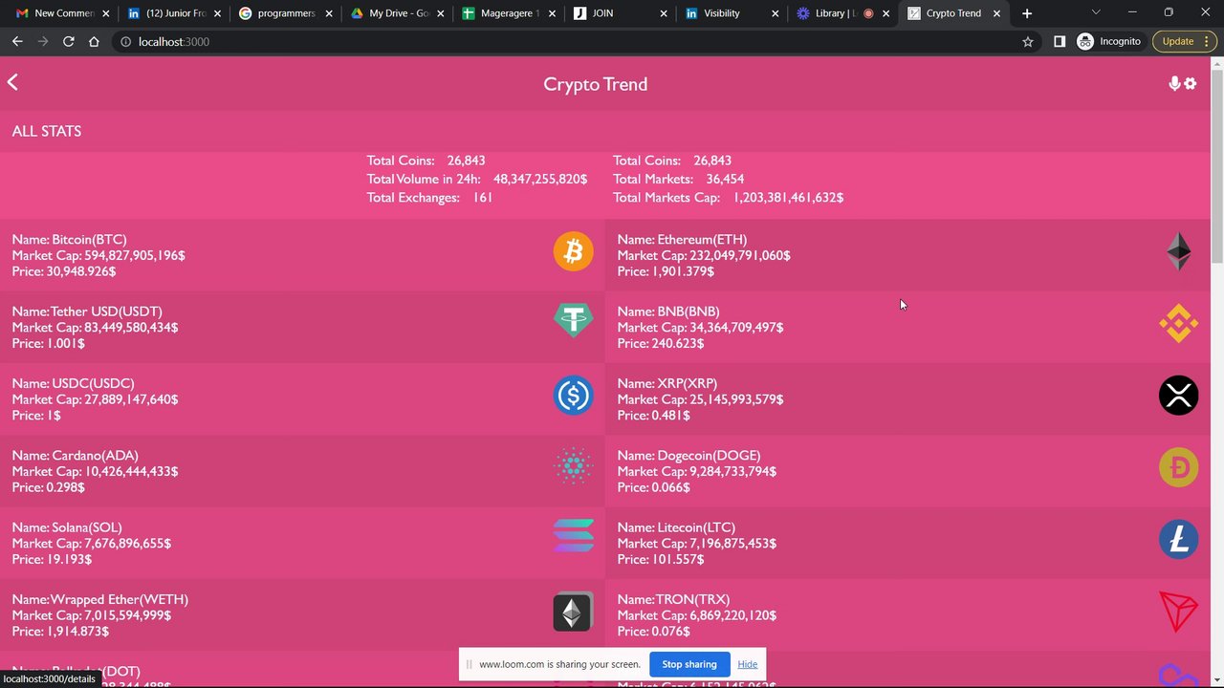1224x688 pixels.
Task: Switch to the Mageragere sheet tab
Action: [x=509, y=13]
